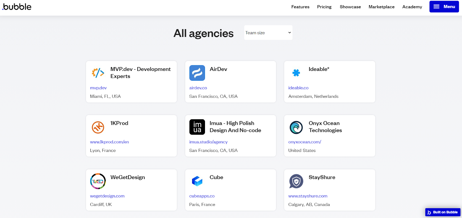Open the Team size dropdown
The width and height of the screenshot is (462, 218).
268,33
